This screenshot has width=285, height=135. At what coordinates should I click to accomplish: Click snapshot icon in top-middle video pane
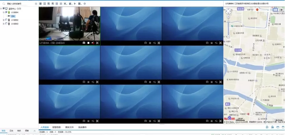pyautogui.click(x=145, y=43)
